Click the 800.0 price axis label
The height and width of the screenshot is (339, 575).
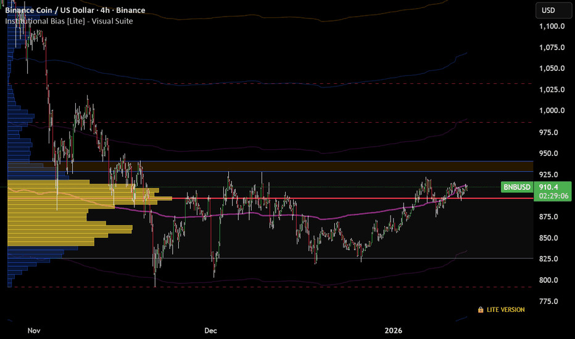(548, 280)
